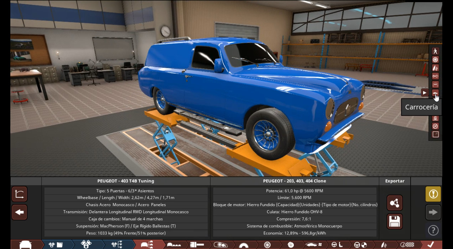The width and height of the screenshot is (453, 249).
Task: Toggle the suspension spring visibility icon
Action: point(435,68)
